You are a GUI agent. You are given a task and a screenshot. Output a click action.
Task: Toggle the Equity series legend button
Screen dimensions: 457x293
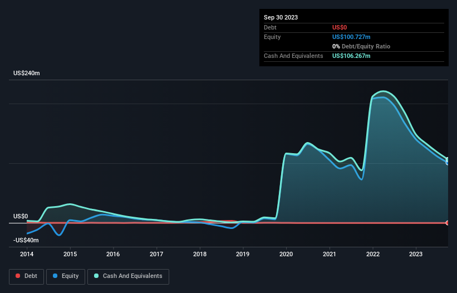(66, 276)
